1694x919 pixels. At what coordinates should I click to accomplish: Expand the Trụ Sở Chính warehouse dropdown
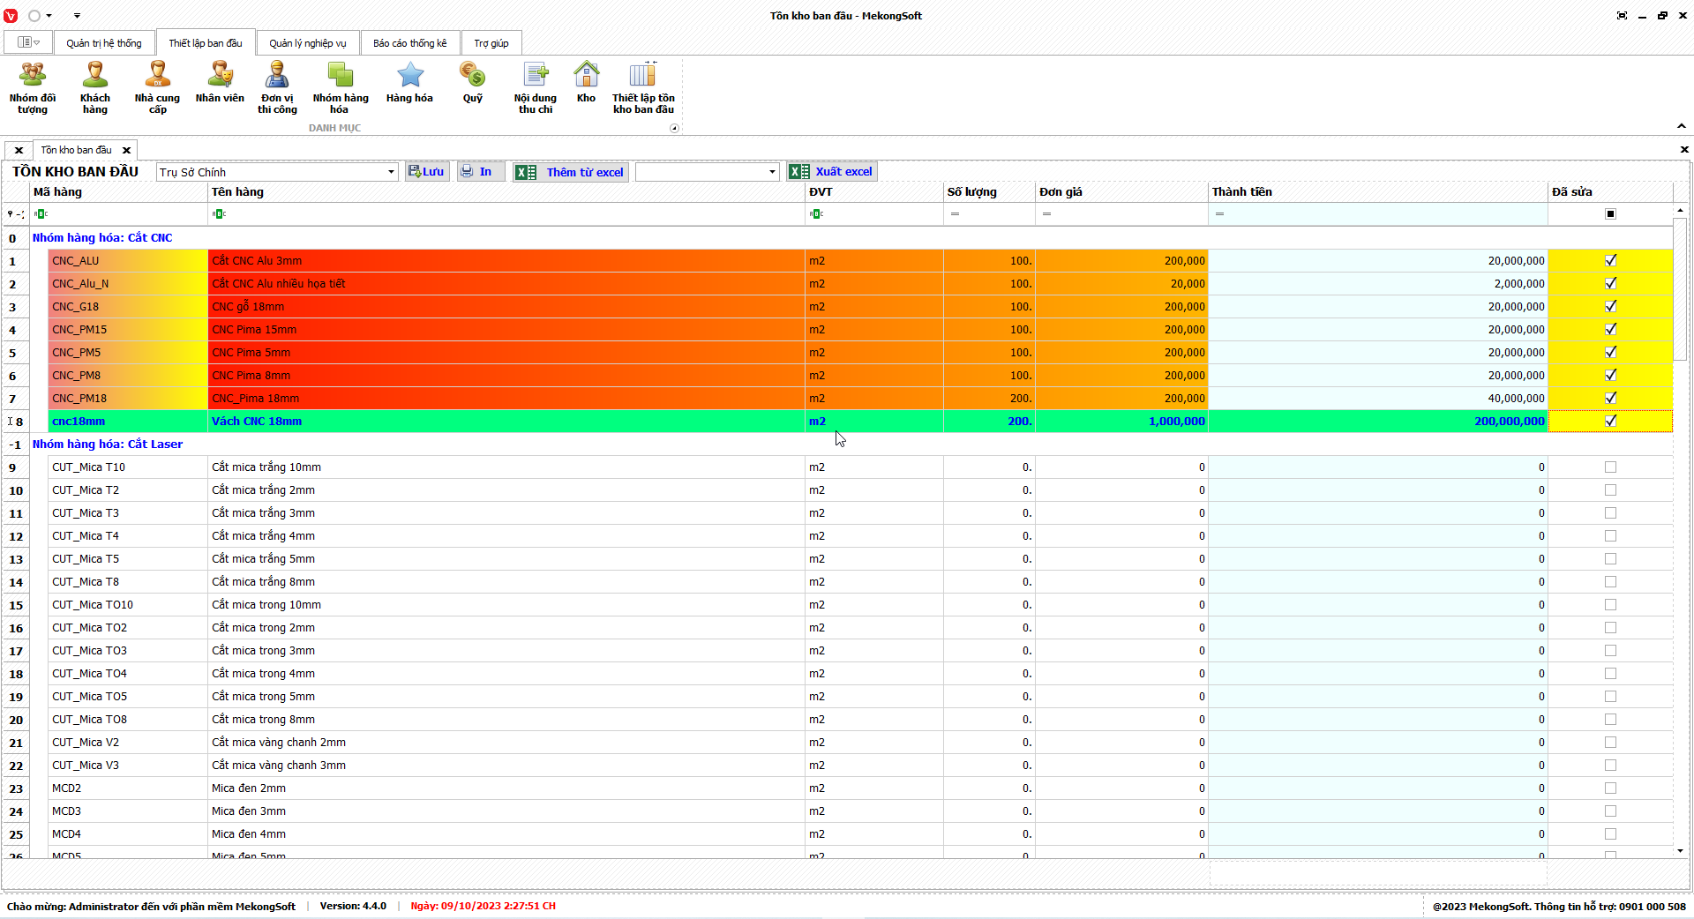tap(391, 172)
